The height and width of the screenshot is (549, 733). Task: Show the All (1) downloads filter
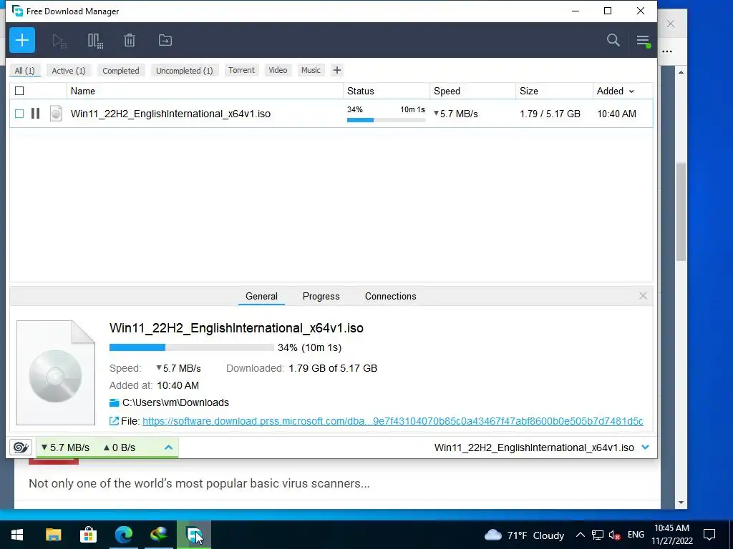coord(25,71)
